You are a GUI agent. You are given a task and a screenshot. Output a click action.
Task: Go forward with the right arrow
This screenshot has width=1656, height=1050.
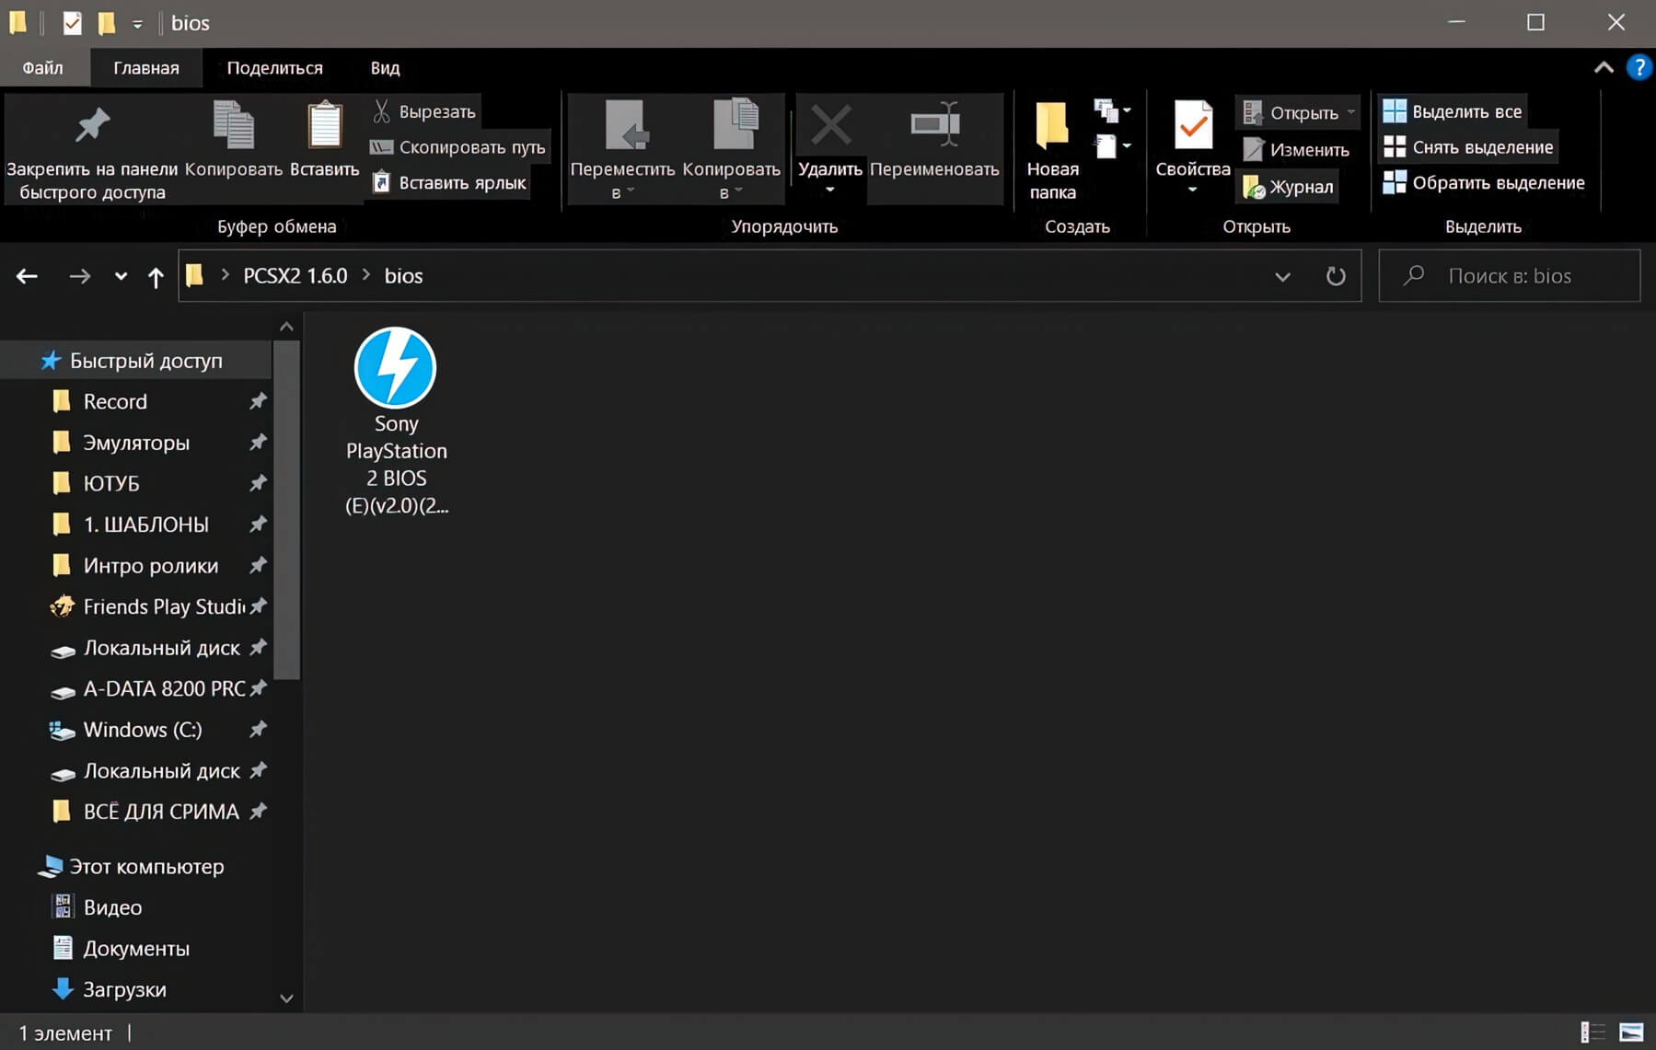pyautogui.click(x=80, y=276)
